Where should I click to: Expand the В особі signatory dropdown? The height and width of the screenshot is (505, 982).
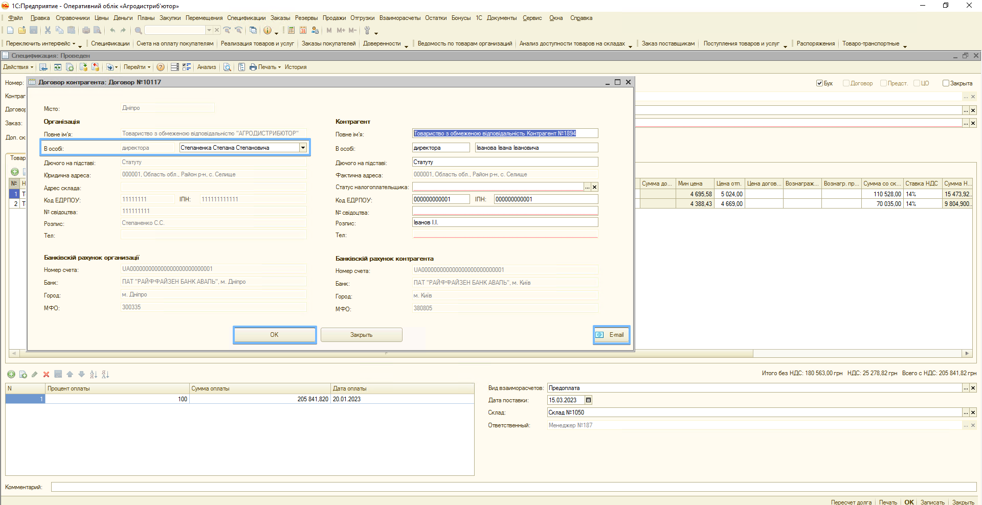(x=303, y=148)
